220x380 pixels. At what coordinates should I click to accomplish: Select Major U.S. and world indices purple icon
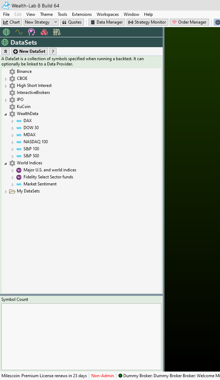[x=19, y=170]
